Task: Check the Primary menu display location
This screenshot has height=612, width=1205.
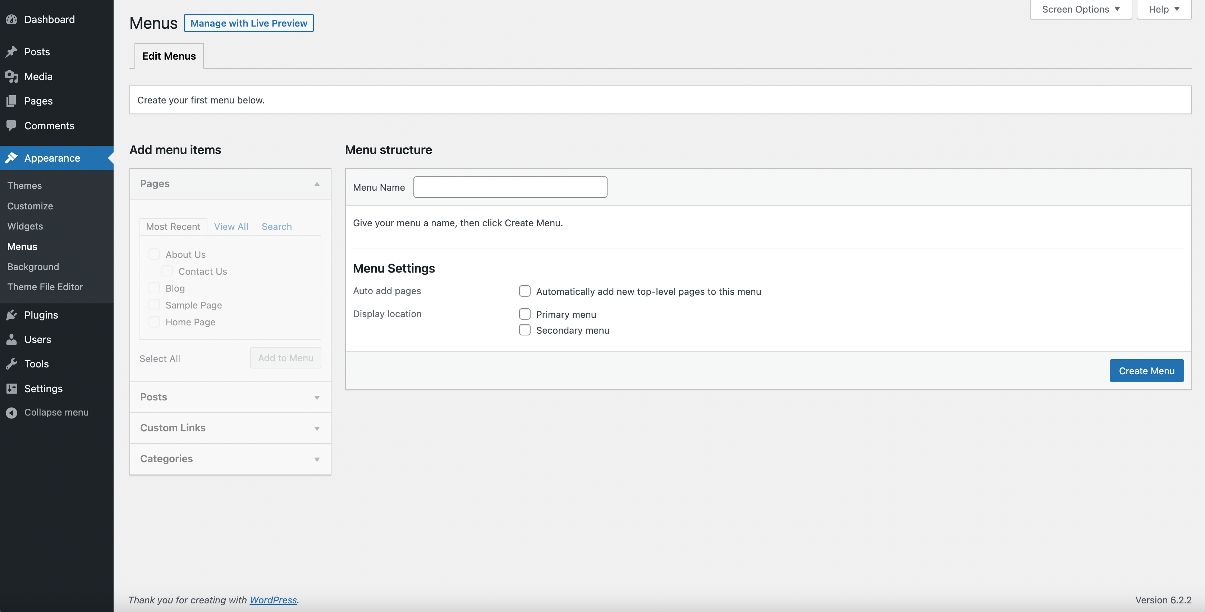Action: click(524, 314)
